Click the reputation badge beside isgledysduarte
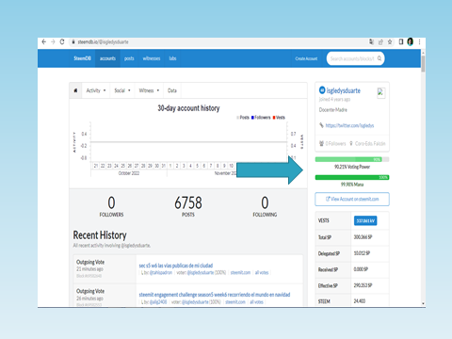452x339 pixels. (x=322, y=90)
